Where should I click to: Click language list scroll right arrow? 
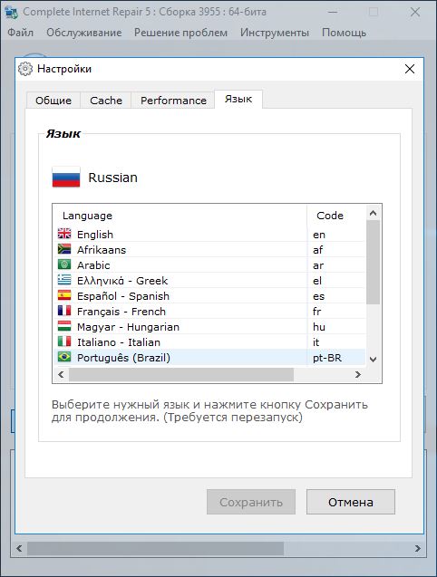pos(358,375)
